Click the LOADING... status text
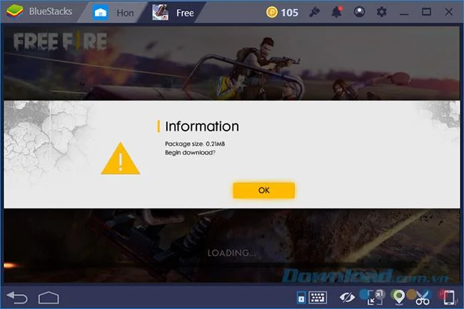This screenshot has height=309, width=464. (232, 253)
